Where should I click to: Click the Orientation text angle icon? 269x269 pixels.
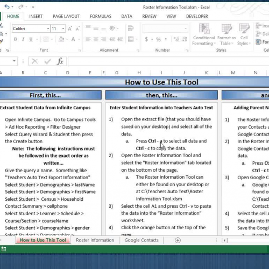click(x=112, y=29)
